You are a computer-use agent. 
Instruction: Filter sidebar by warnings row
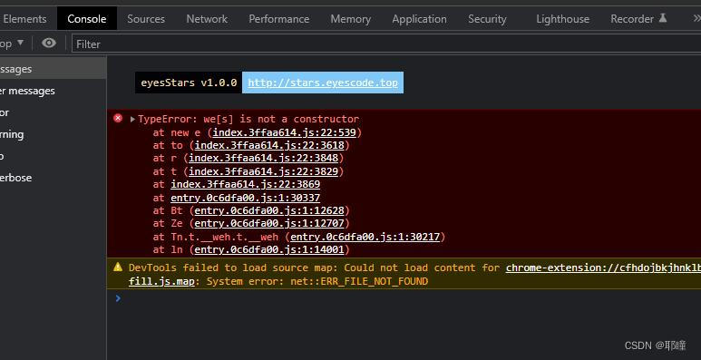click(53, 134)
